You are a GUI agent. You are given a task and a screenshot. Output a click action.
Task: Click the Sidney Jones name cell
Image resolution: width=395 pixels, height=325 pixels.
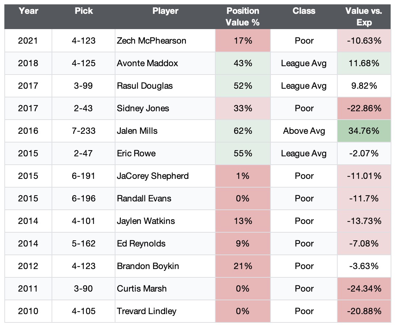point(143,108)
